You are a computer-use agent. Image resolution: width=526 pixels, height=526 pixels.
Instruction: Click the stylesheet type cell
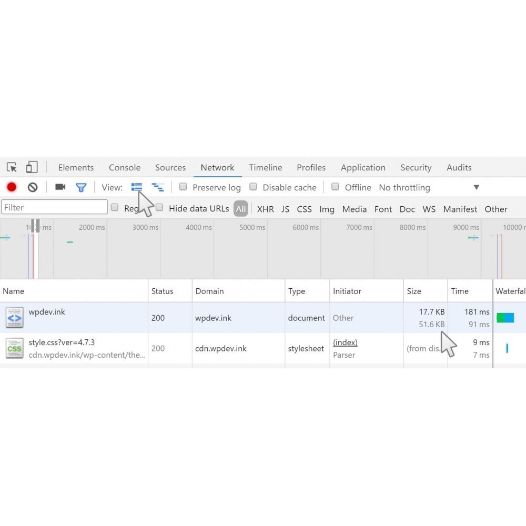pos(306,349)
